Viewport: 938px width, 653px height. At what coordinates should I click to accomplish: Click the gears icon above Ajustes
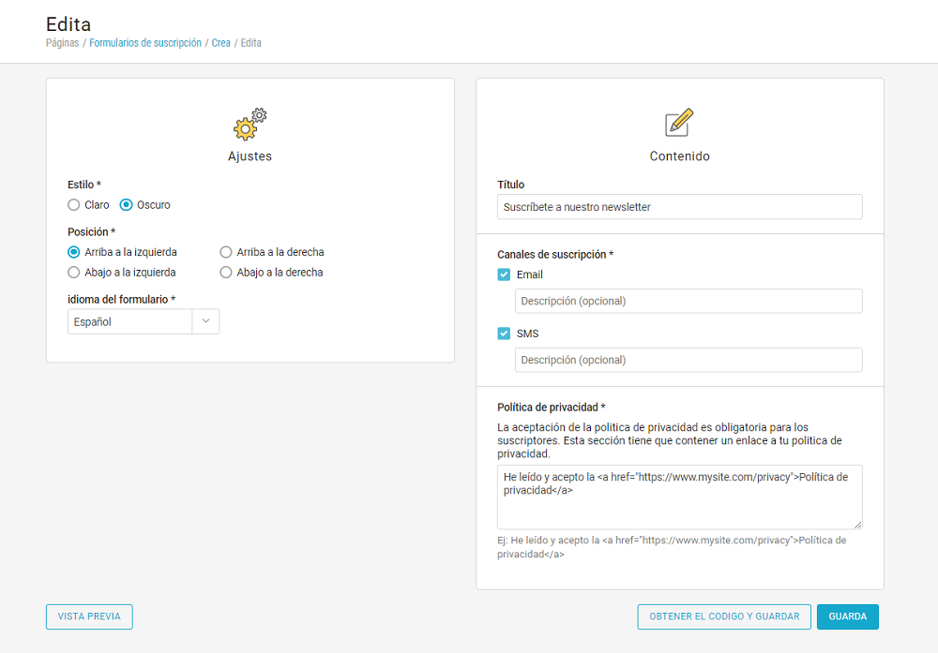pos(250,124)
